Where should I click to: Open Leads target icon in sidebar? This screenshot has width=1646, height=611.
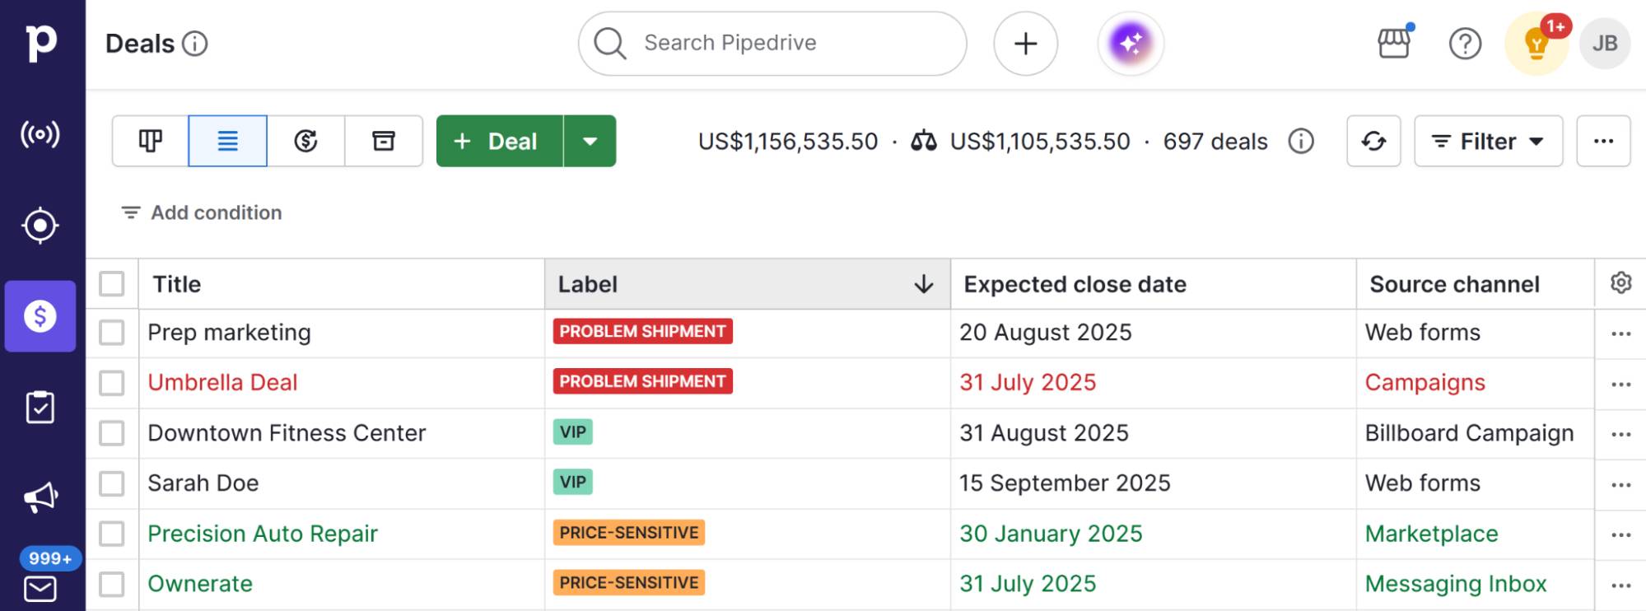(x=40, y=225)
